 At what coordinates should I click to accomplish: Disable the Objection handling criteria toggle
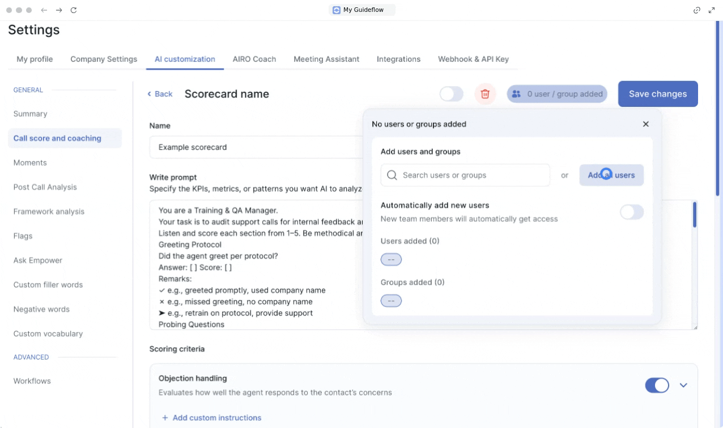657,386
